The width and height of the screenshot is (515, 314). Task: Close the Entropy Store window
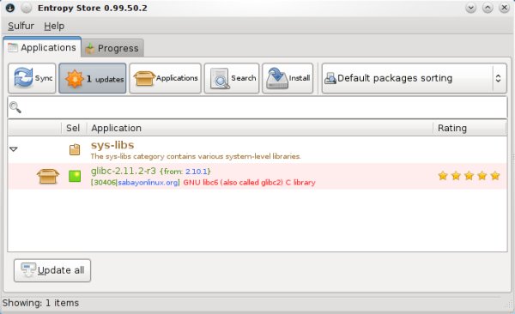(504, 8)
